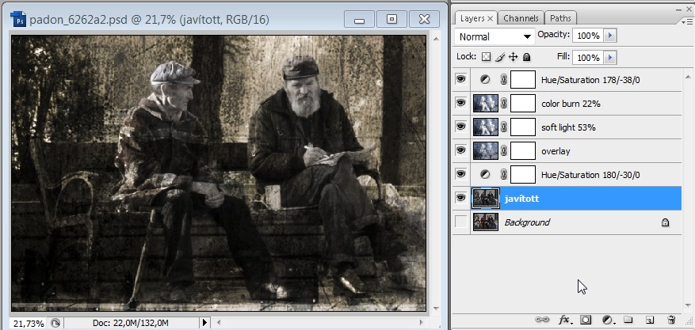
Task: Hide the color burn 22% layer
Action: [461, 103]
